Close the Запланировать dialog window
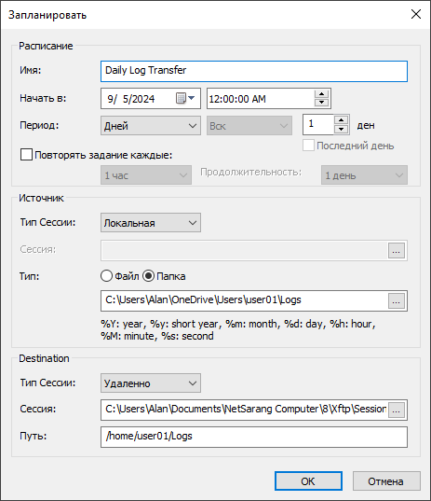 coord(416,14)
